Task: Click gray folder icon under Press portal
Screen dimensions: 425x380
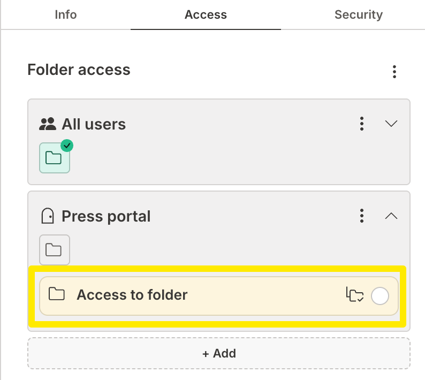Action: [x=54, y=250]
